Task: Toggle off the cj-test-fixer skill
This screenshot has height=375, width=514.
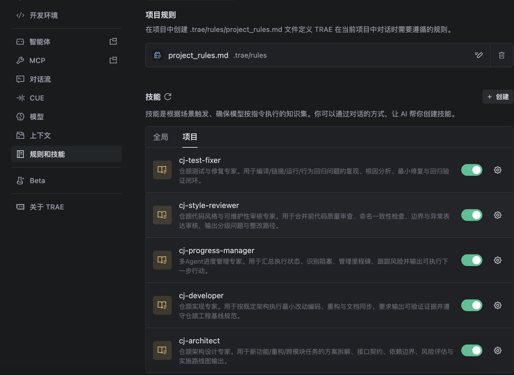Action: point(472,170)
